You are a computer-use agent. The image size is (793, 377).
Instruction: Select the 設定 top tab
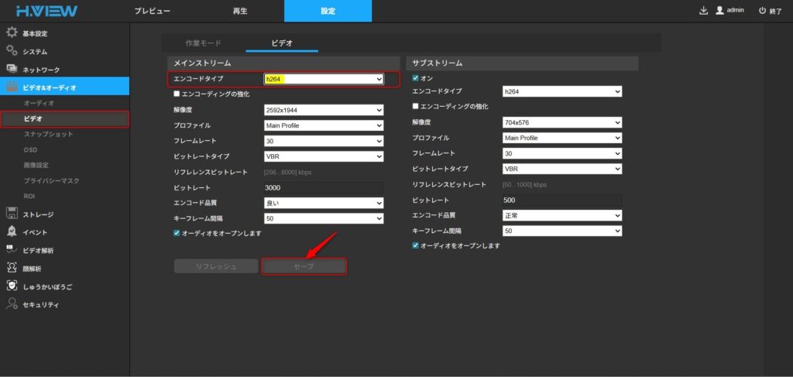click(x=328, y=11)
